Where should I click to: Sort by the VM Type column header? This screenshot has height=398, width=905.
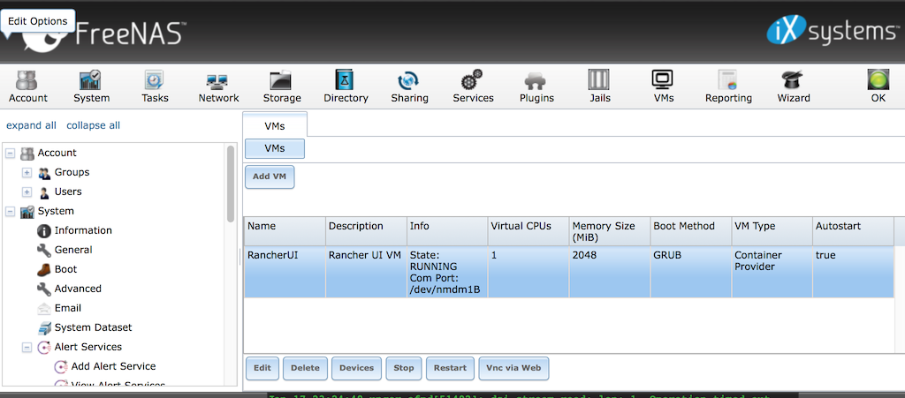tap(772, 231)
